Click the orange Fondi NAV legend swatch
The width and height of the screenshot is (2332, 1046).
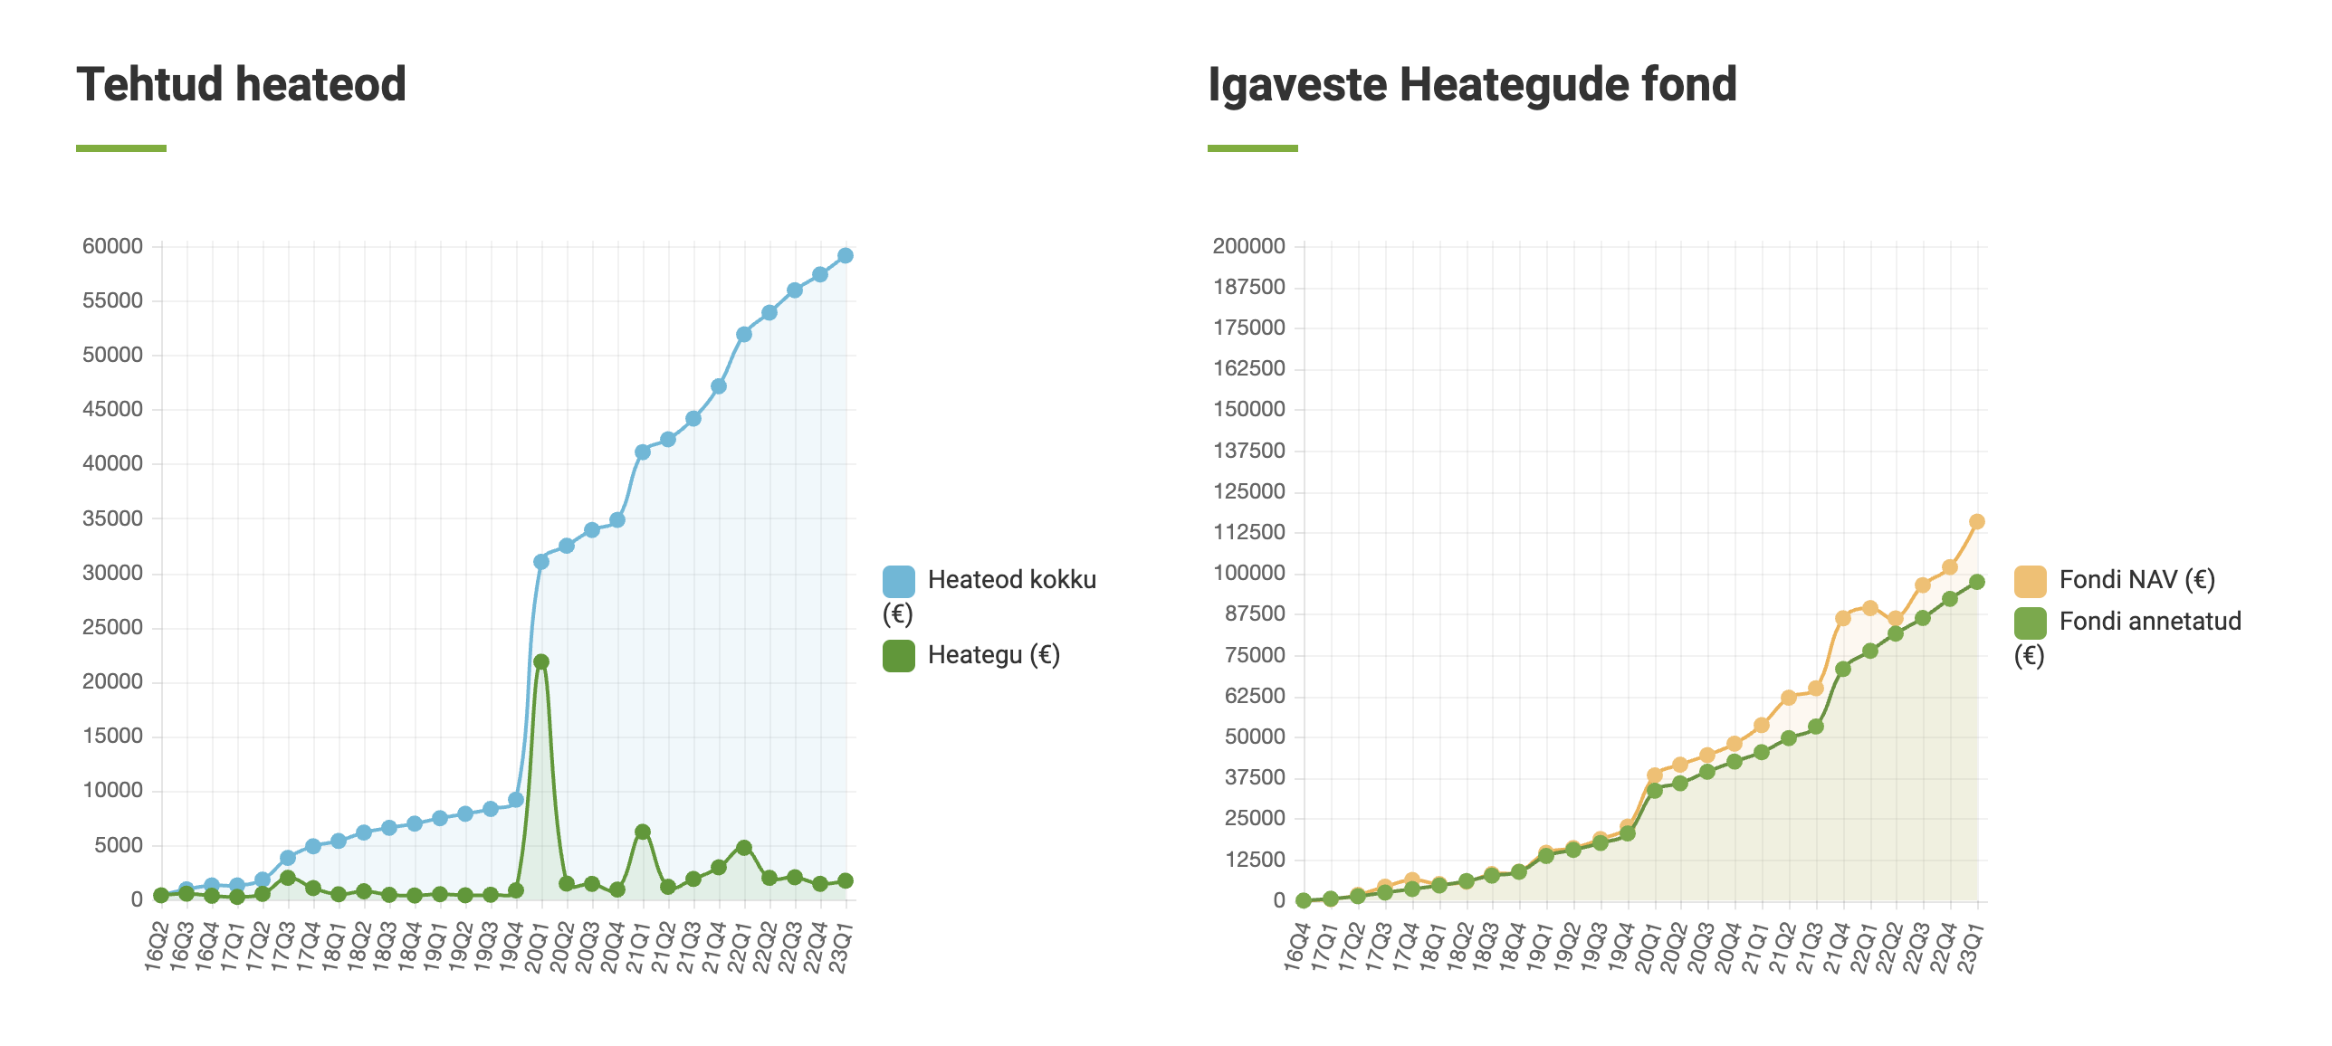point(2030,581)
